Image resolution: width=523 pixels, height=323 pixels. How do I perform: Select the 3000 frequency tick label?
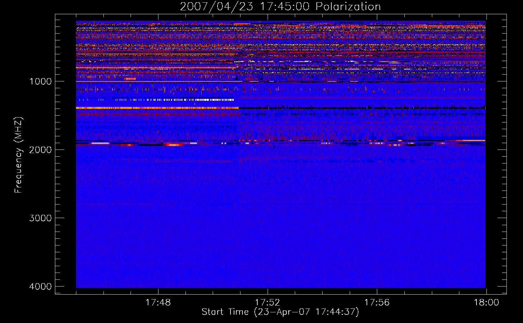pos(40,218)
